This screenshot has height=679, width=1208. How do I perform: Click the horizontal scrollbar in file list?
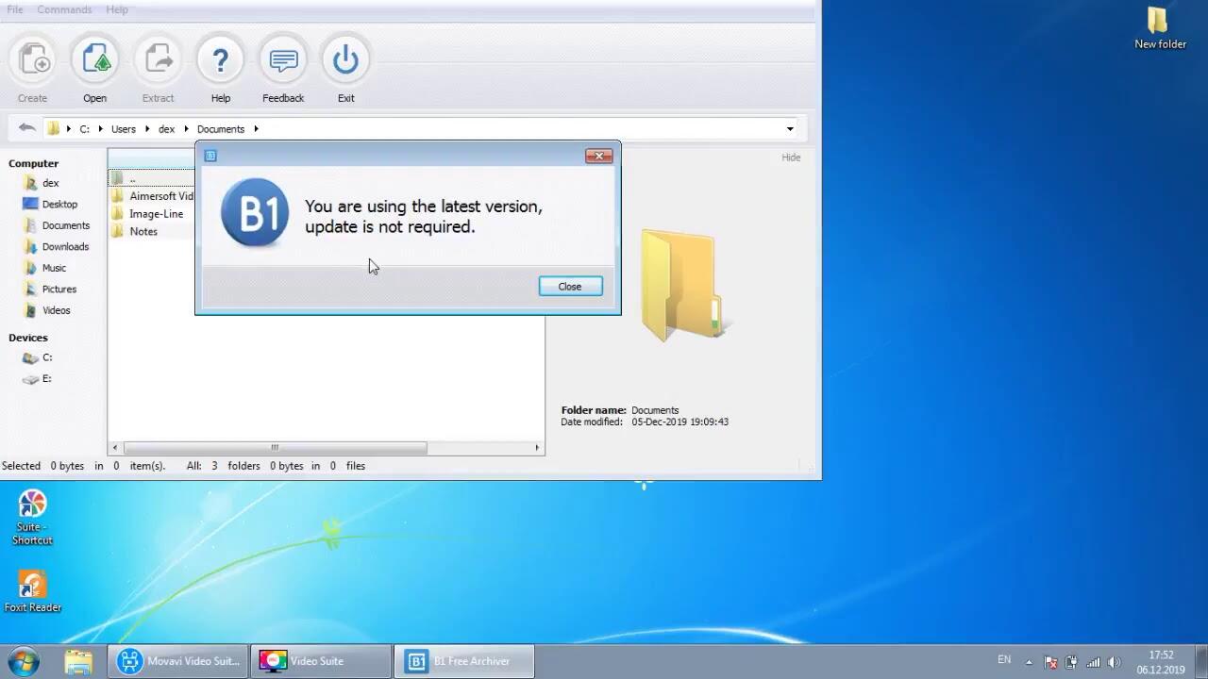click(x=274, y=448)
